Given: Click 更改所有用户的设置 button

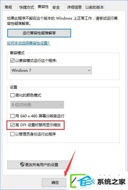Looking at the screenshot, I should (39, 165).
